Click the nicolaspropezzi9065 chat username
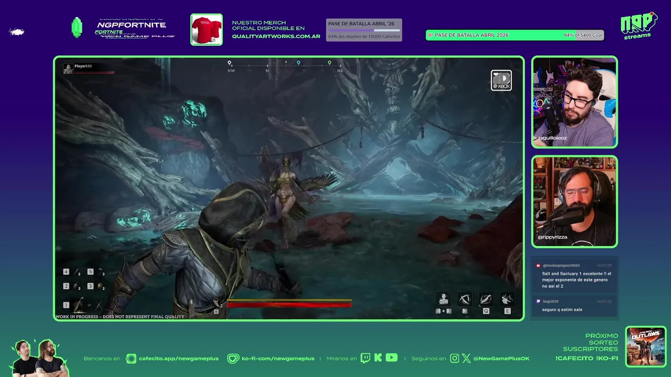The image size is (671, 377). click(x=561, y=265)
